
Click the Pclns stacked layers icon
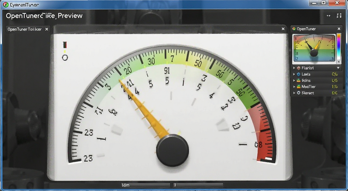[298, 80]
